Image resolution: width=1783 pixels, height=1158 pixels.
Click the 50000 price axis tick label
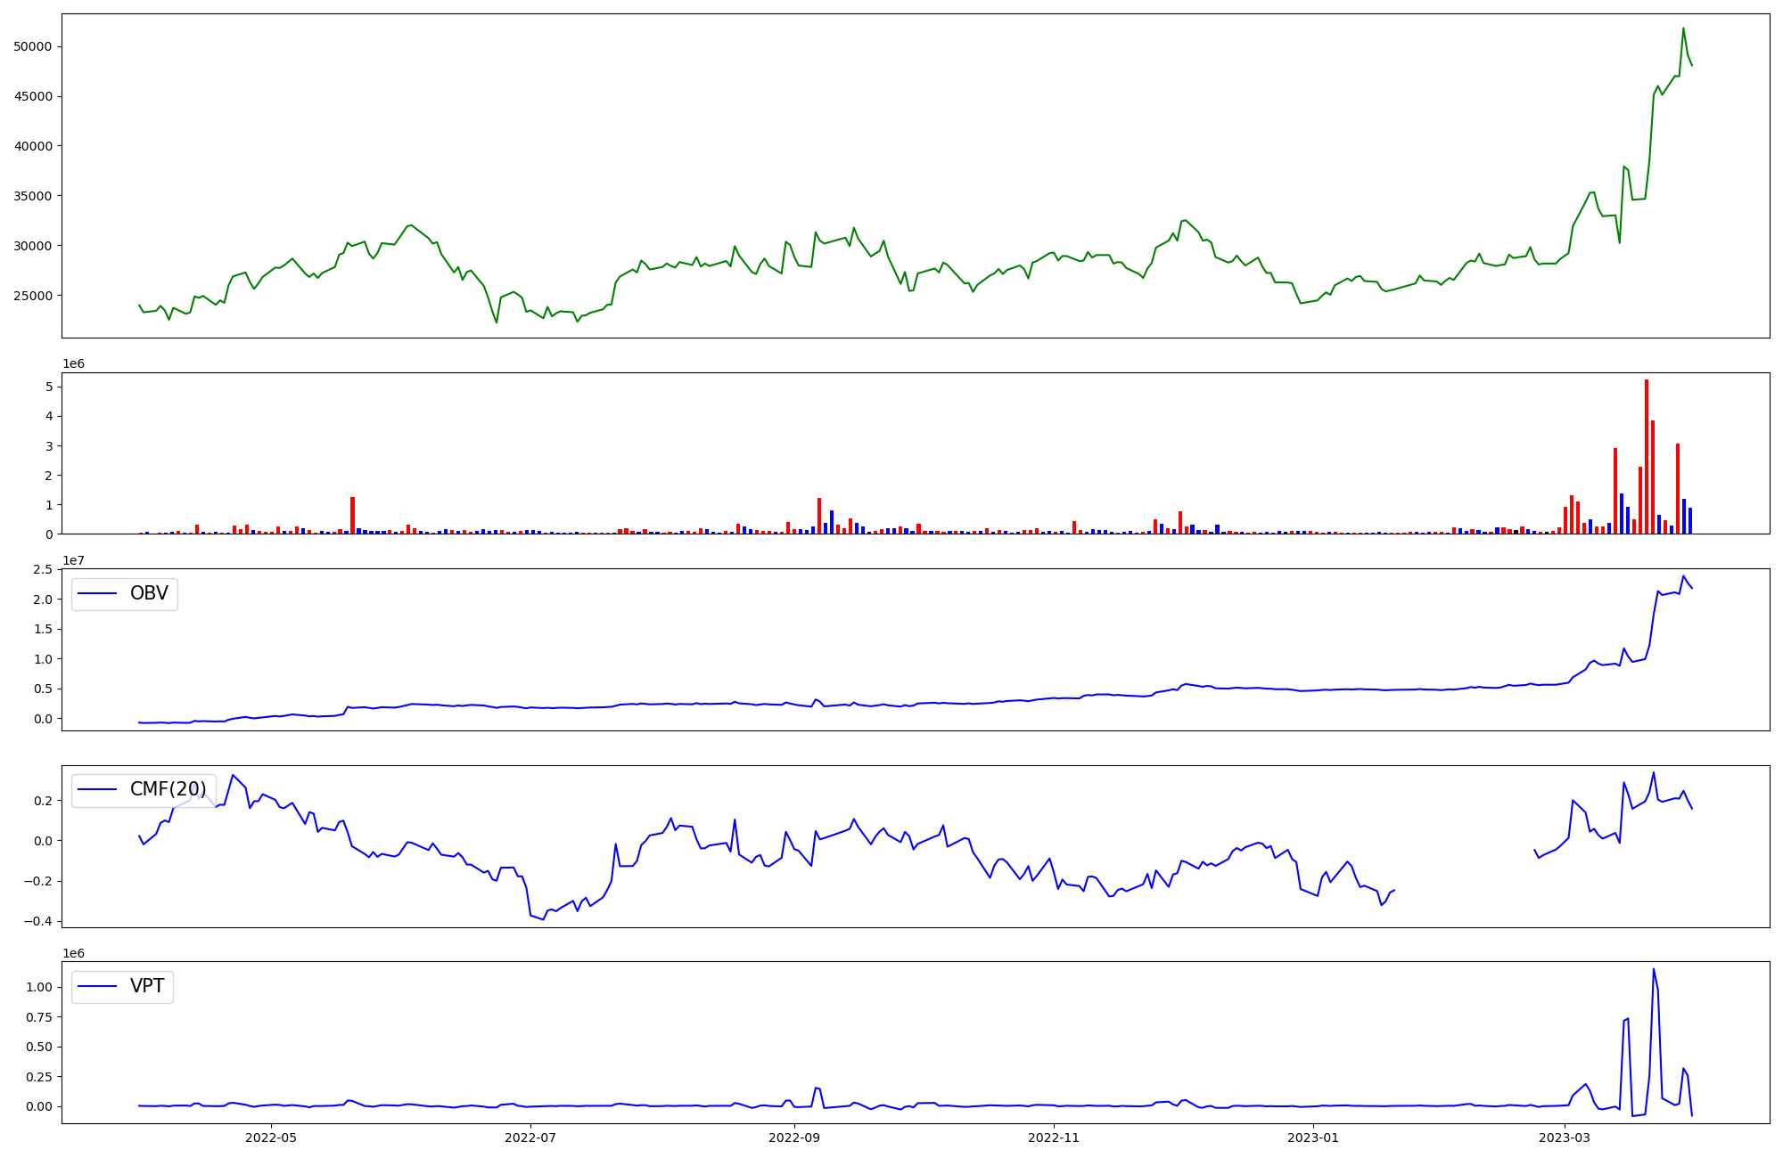(32, 46)
